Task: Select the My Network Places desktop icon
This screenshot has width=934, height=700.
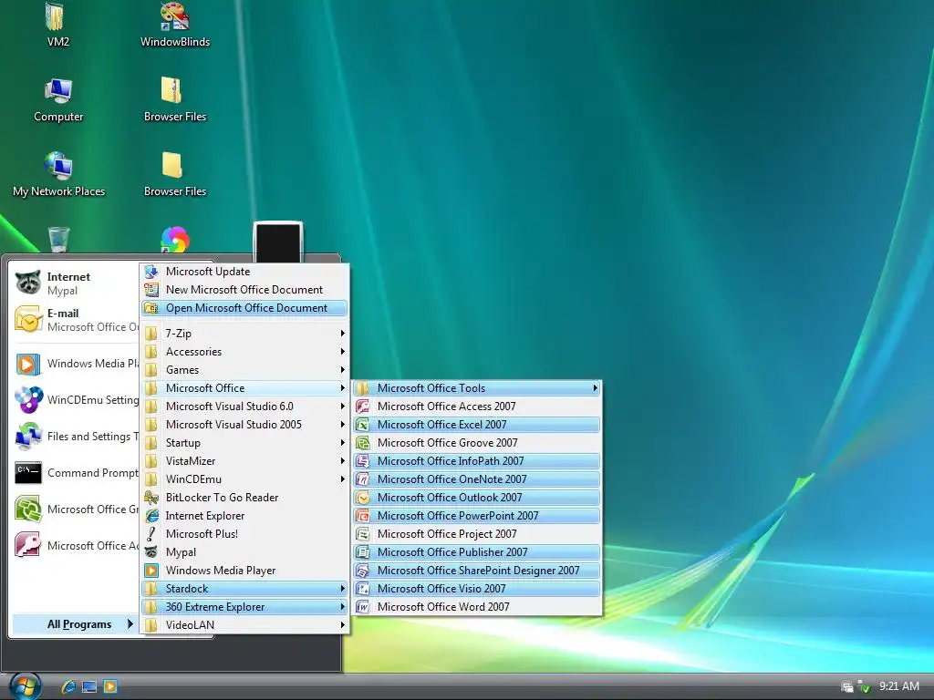Action: pos(58,174)
